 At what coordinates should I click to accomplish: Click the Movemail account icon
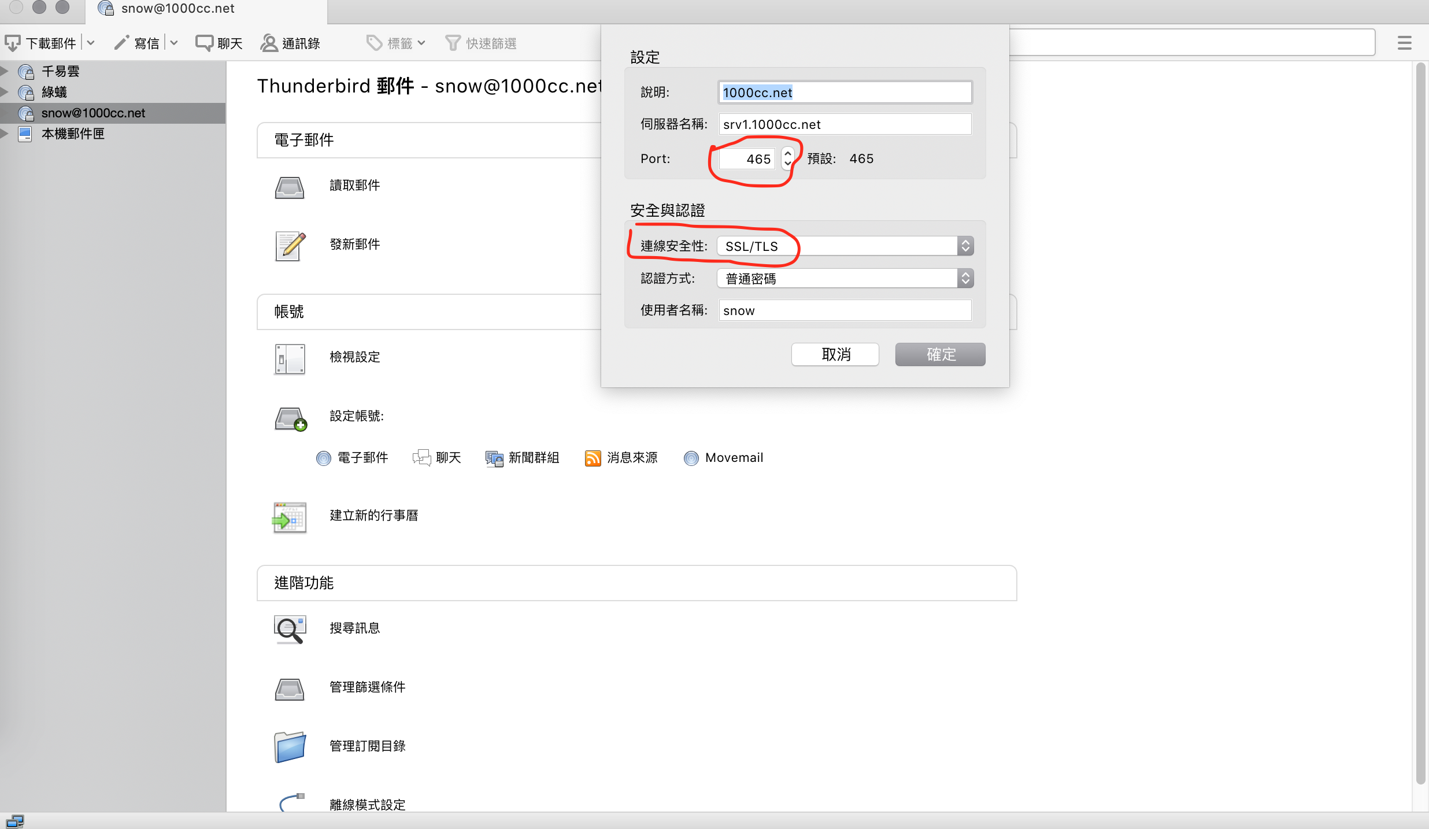[x=691, y=458]
